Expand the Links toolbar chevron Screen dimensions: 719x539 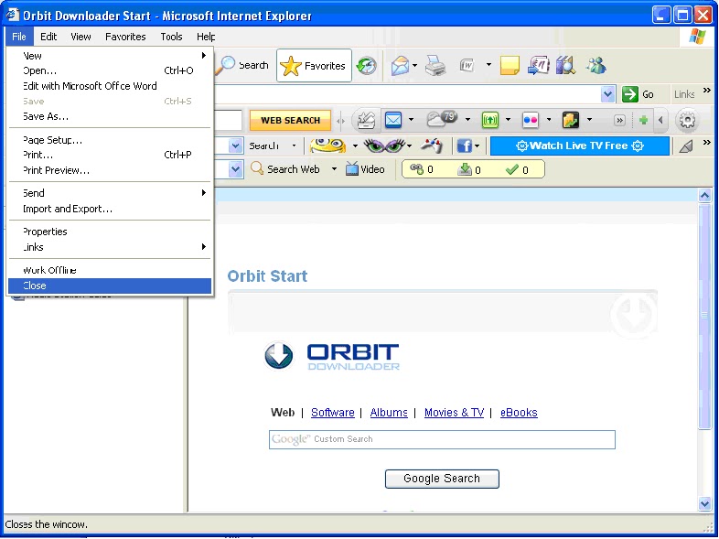706,91
